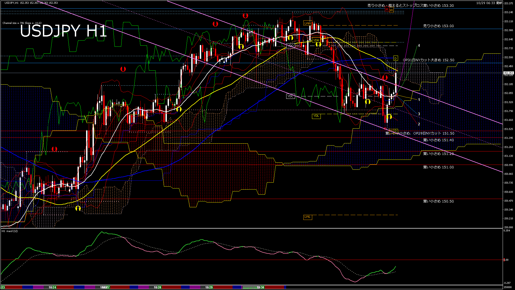The image size is (515, 290).
Task: Click the colored session strip at the bottom
Action: click(161, 287)
